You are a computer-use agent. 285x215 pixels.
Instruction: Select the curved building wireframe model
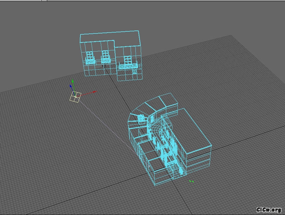[169, 139]
